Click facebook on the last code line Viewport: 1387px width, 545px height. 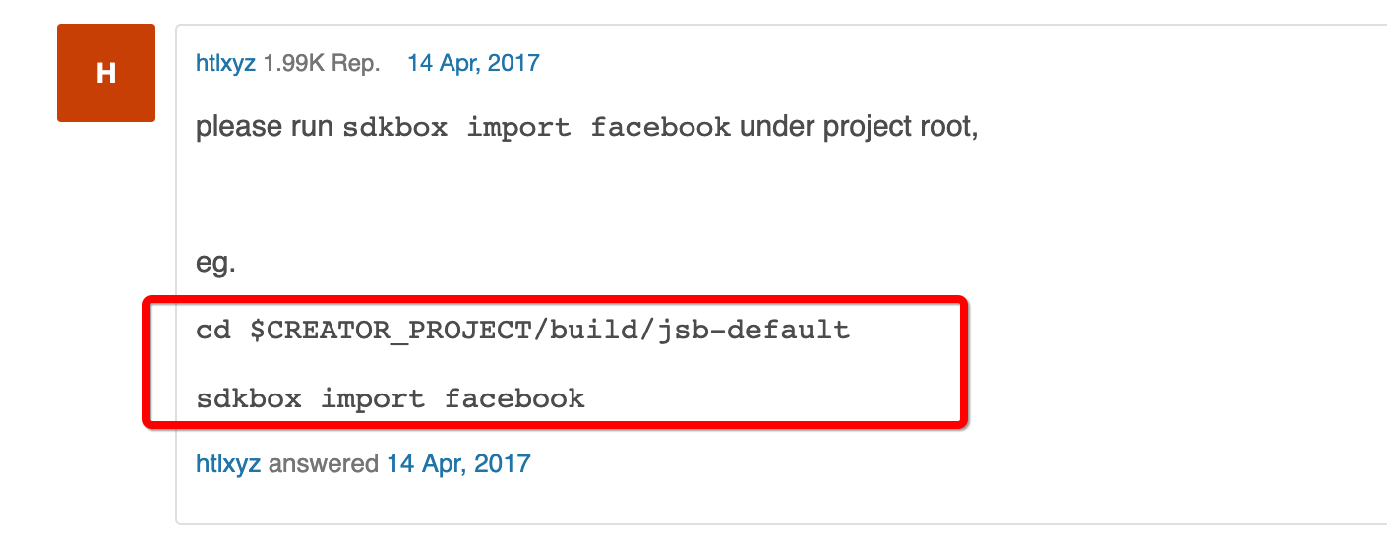coord(514,398)
